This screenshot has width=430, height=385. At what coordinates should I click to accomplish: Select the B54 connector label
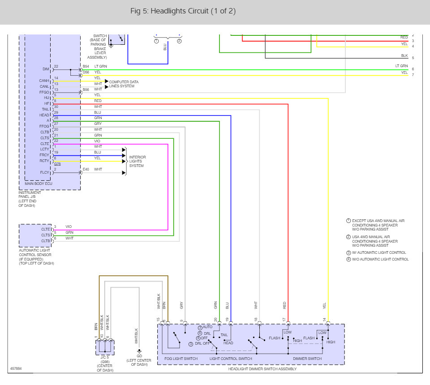pos(86,66)
